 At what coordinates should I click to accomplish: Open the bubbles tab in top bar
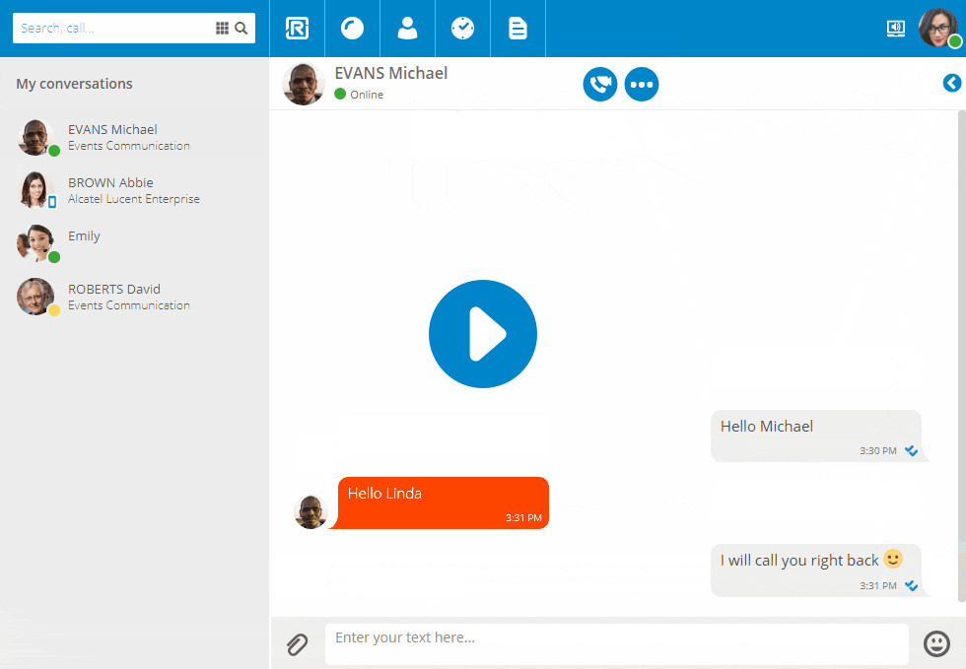(353, 29)
